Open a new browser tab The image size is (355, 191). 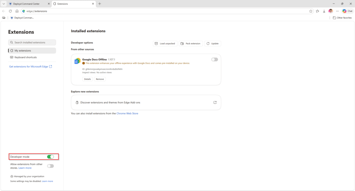(x=99, y=4)
